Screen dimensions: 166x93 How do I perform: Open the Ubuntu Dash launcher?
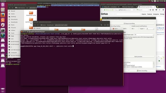[3, 5]
